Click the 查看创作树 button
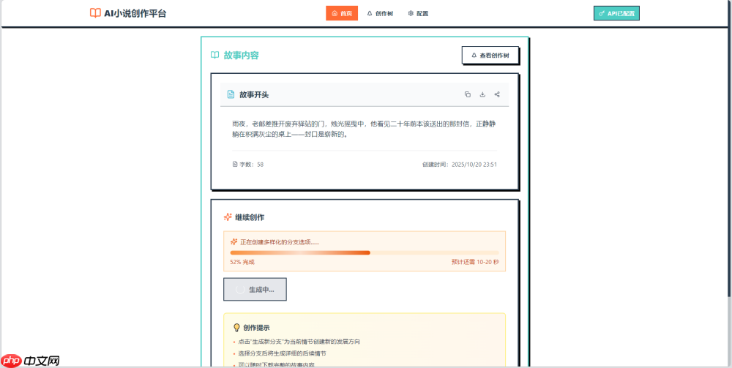 coord(490,55)
